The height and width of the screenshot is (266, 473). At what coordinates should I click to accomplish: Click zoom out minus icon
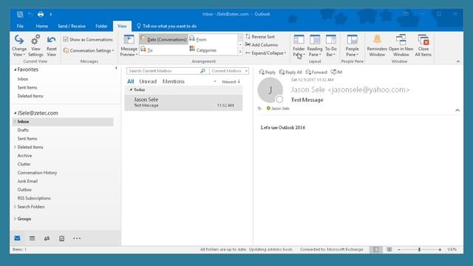point(399,250)
